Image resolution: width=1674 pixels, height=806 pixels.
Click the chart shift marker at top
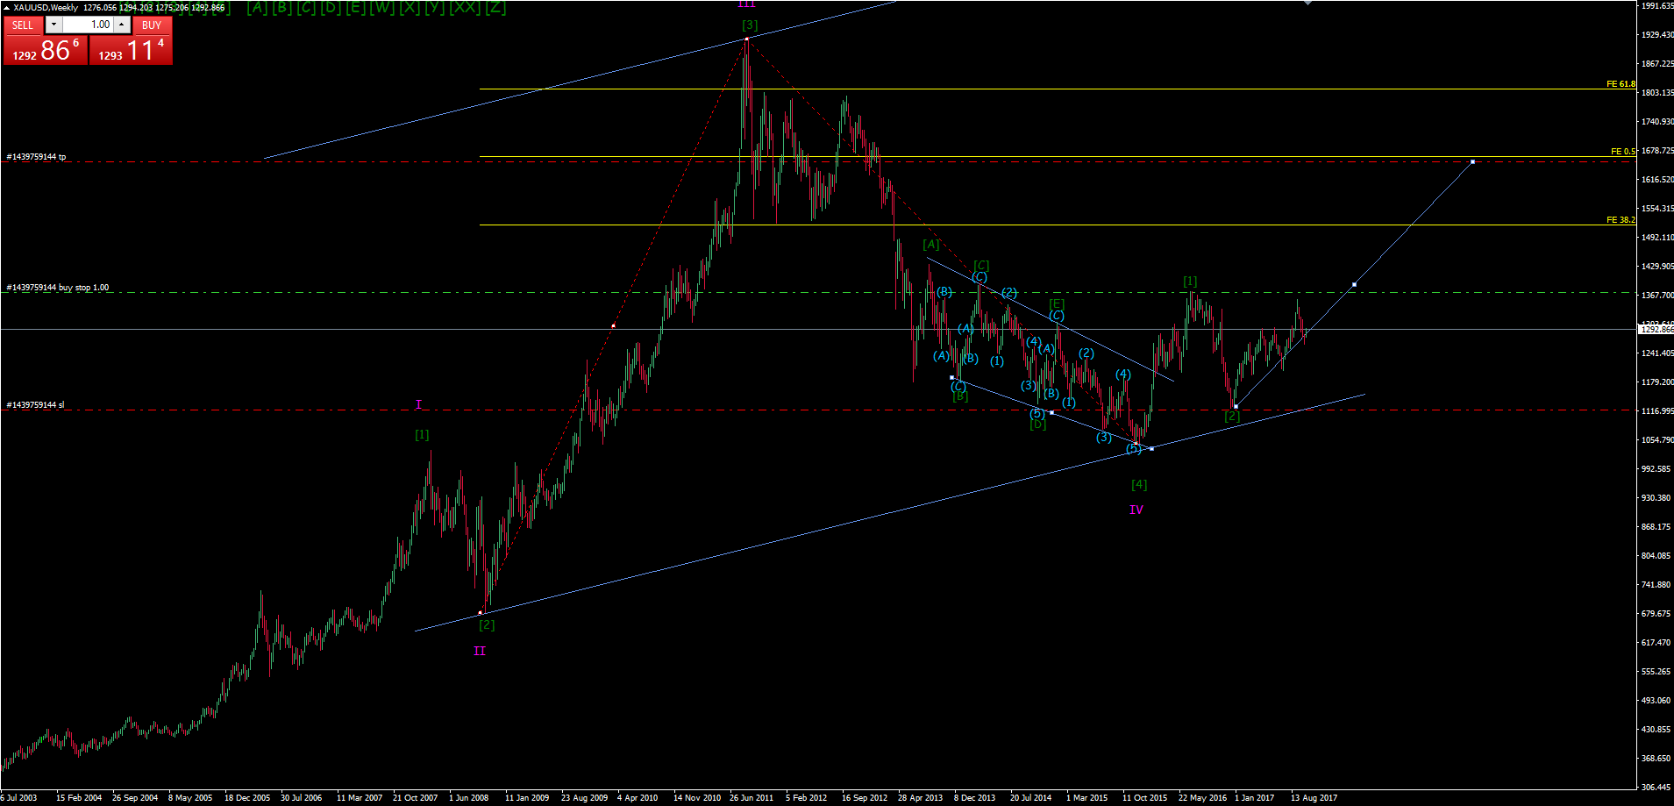1307,3
